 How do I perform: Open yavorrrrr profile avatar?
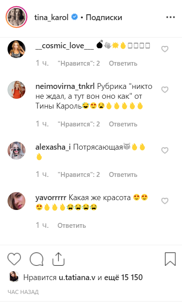[16, 201]
